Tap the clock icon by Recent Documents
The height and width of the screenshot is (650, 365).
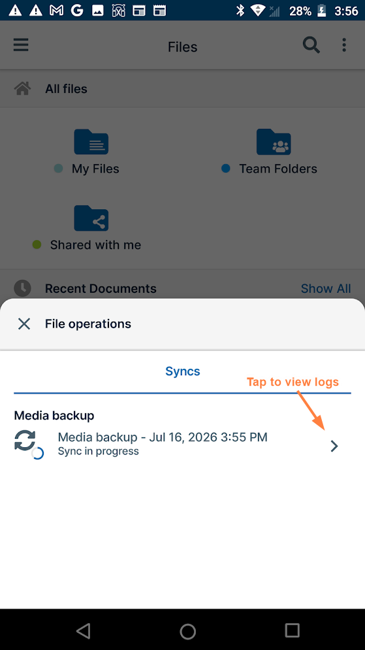pos(22,288)
